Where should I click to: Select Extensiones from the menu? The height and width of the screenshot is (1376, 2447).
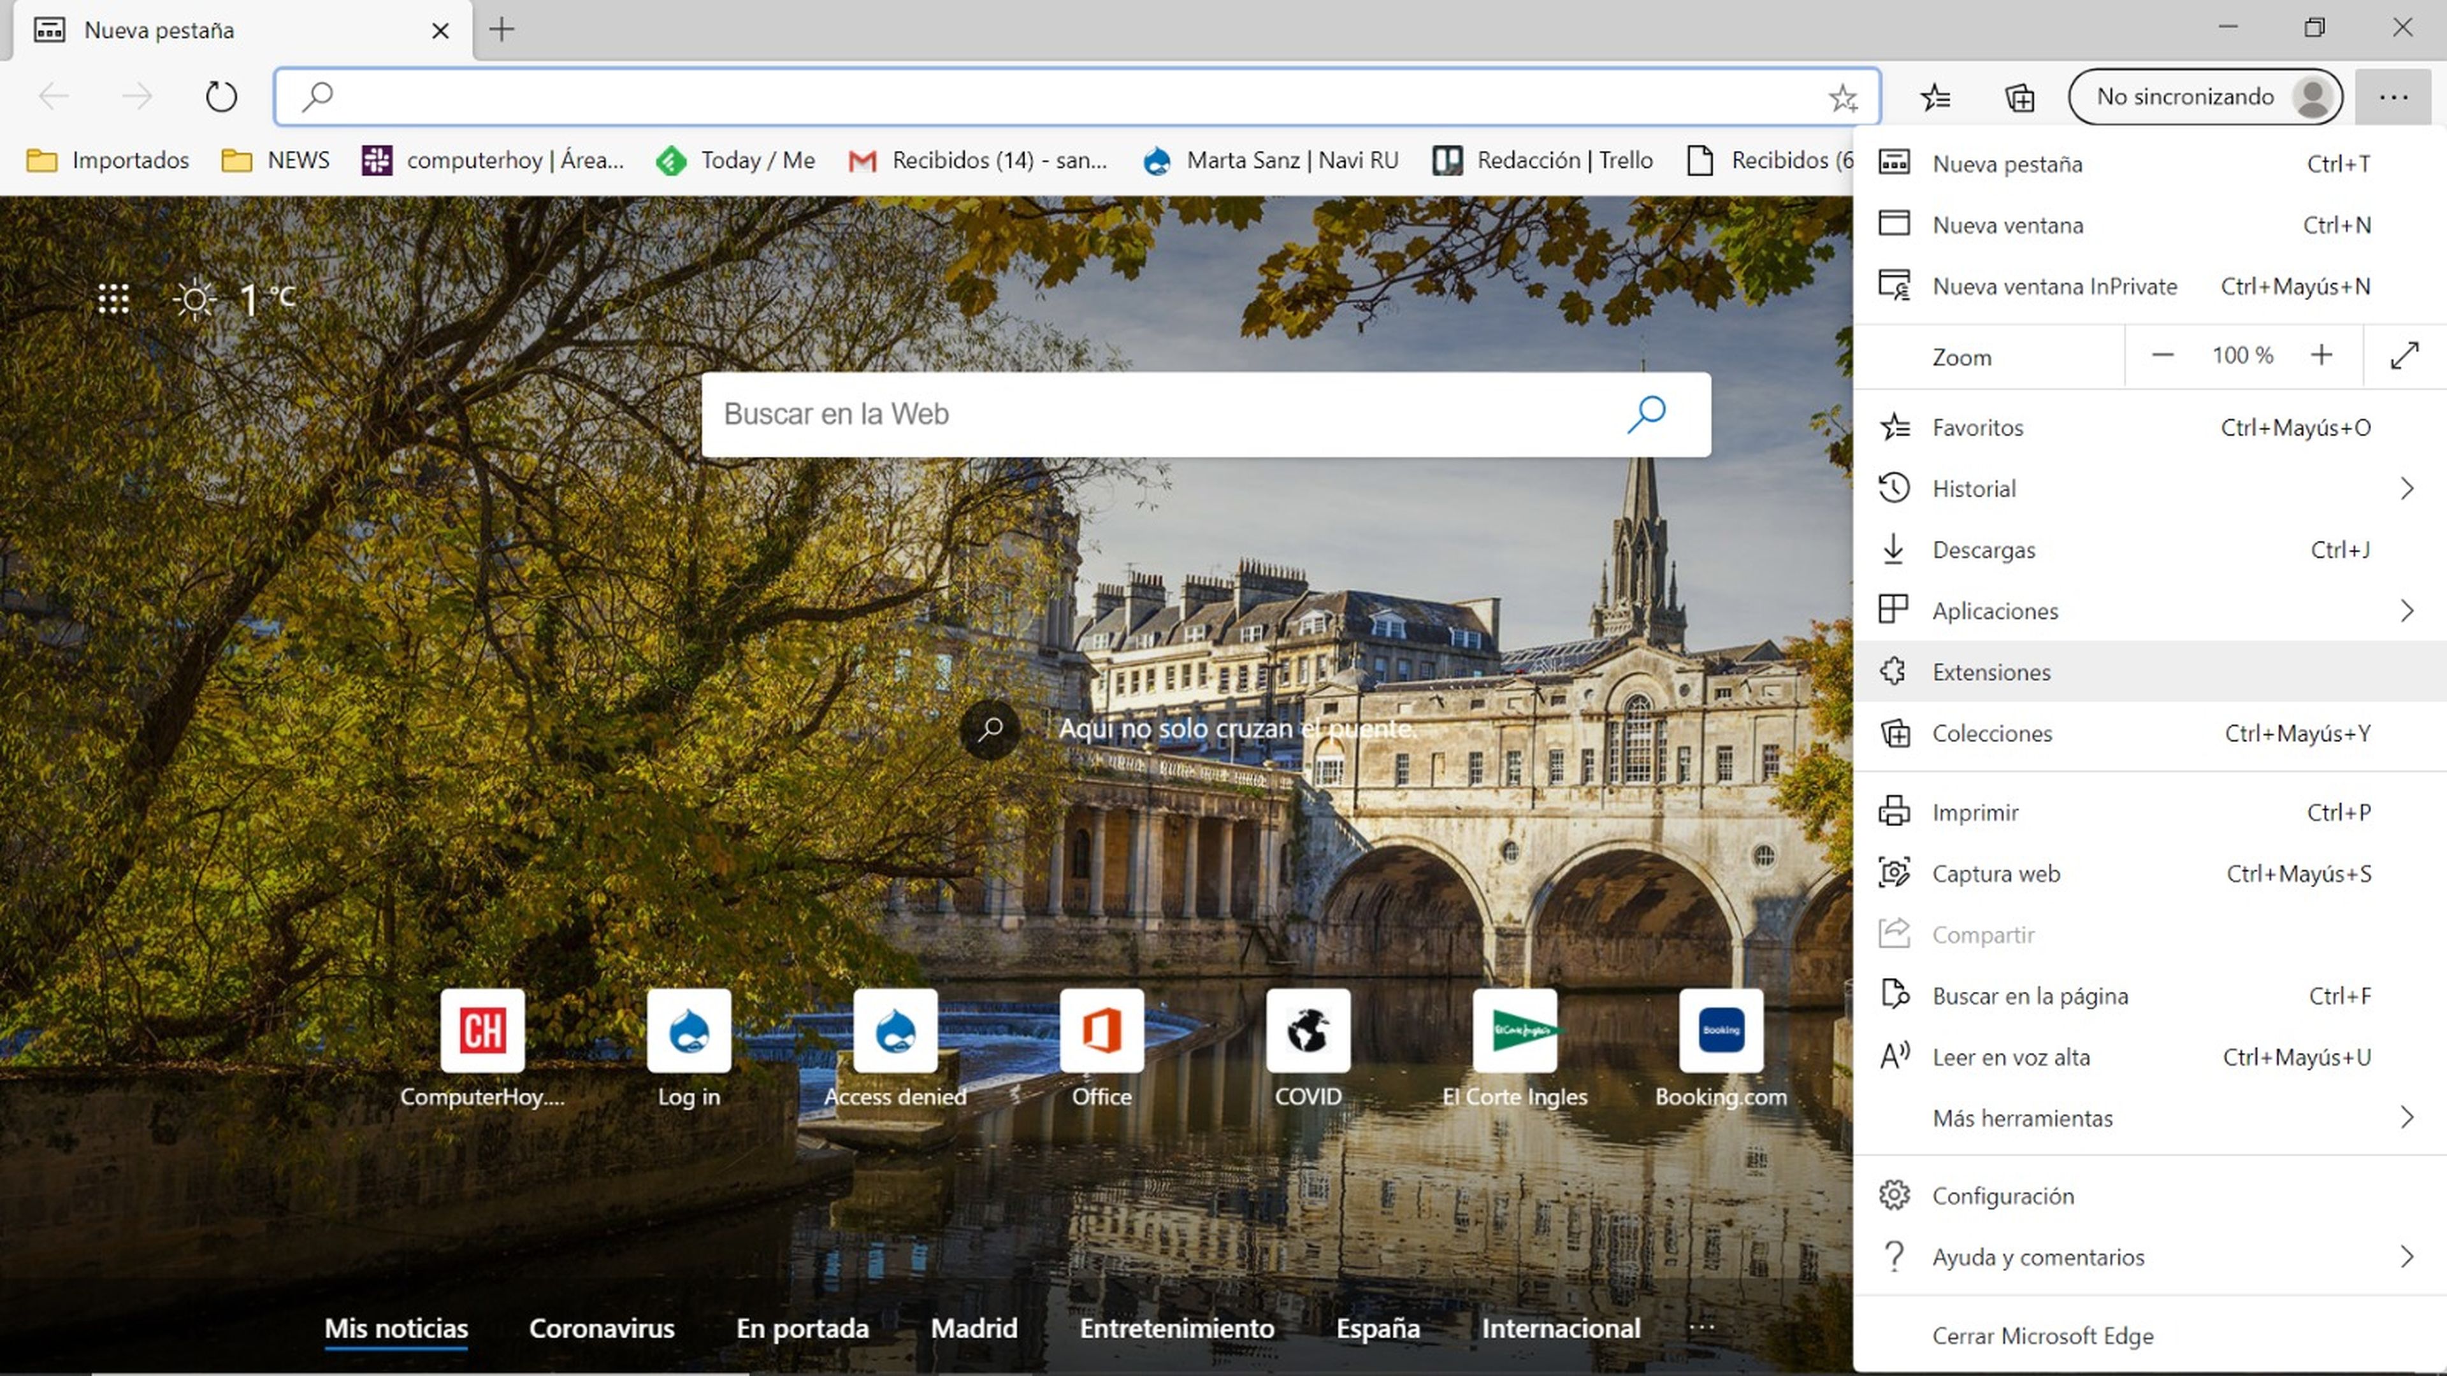[1991, 672]
